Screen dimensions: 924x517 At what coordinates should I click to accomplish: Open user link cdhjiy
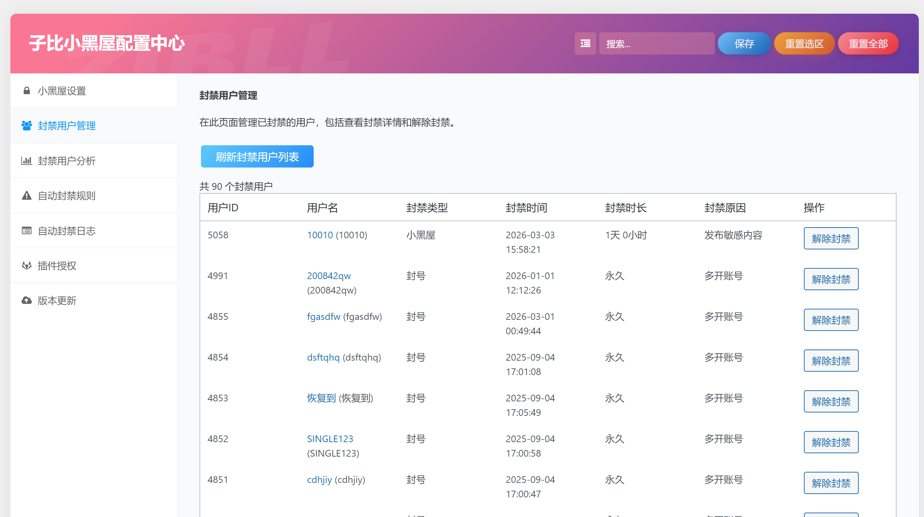[x=320, y=480]
